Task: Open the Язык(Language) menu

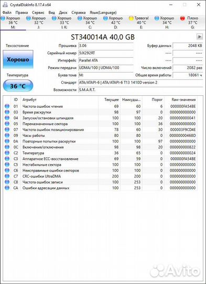Action: (103, 13)
